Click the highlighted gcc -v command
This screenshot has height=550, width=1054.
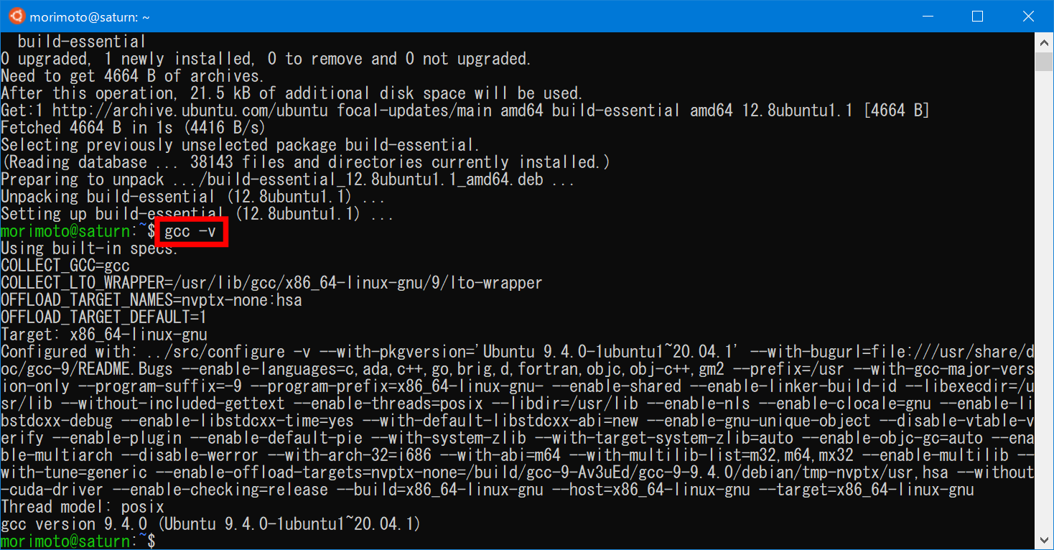point(190,232)
